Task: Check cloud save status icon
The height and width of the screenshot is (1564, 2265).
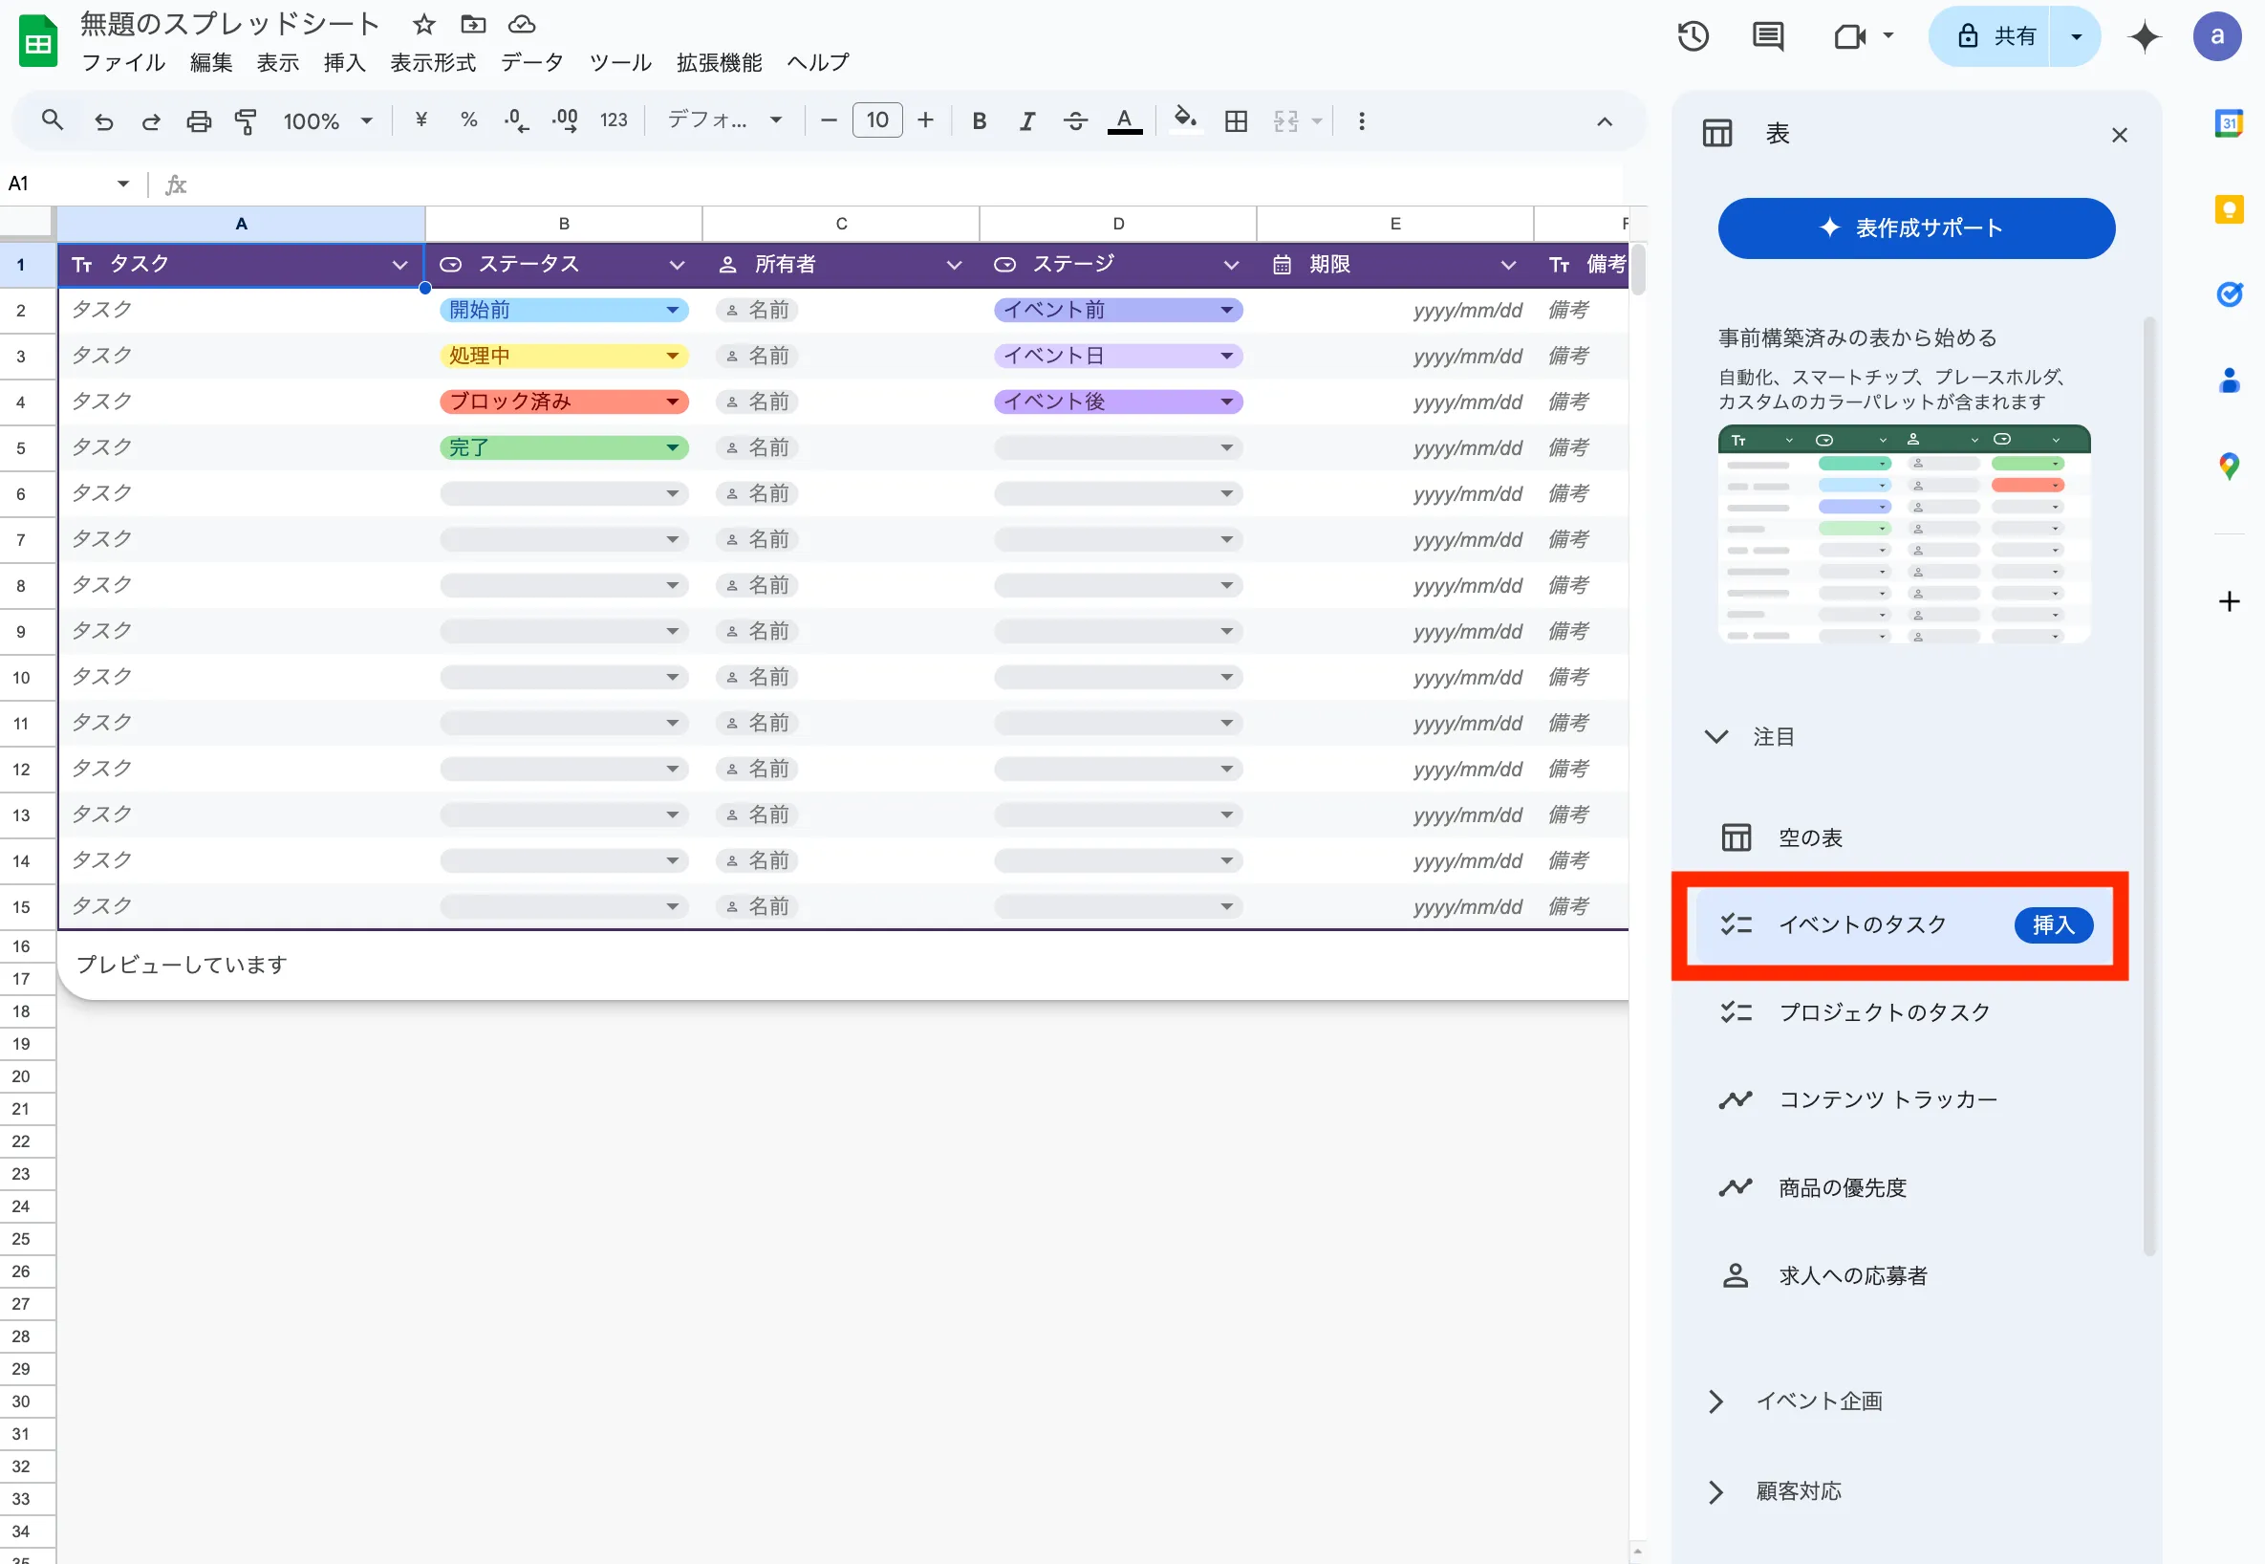Action: [x=522, y=24]
